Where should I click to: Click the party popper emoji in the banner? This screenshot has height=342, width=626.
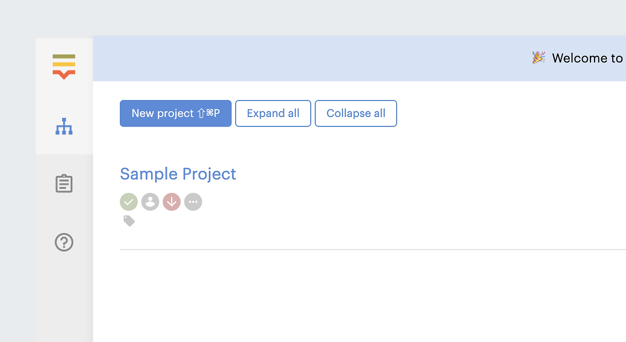pos(538,57)
